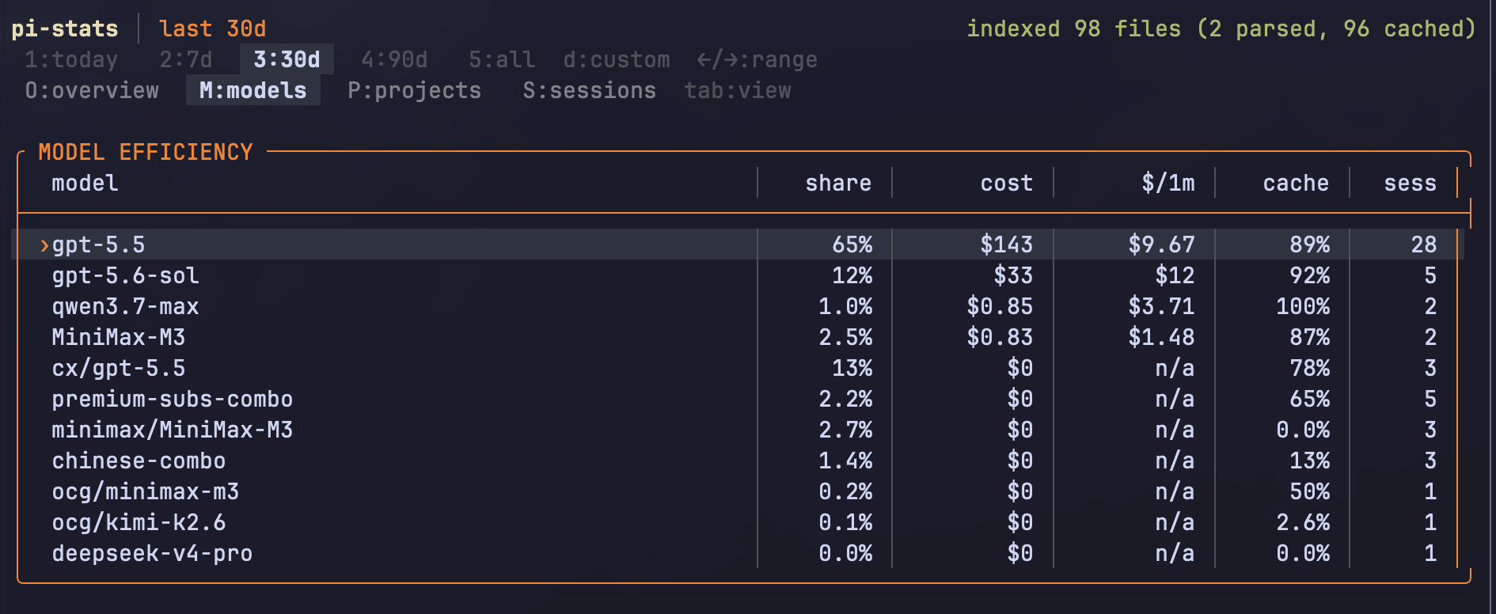Choose the 5:all time range
This screenshot has width=1496, height=614.
click(x=502, y=59)
